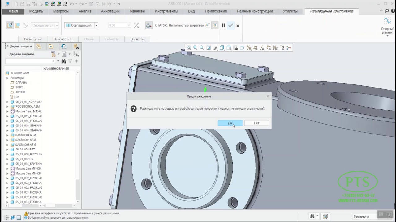Flip the constraint orientation icon
The image size is (396, 222).
136,25
